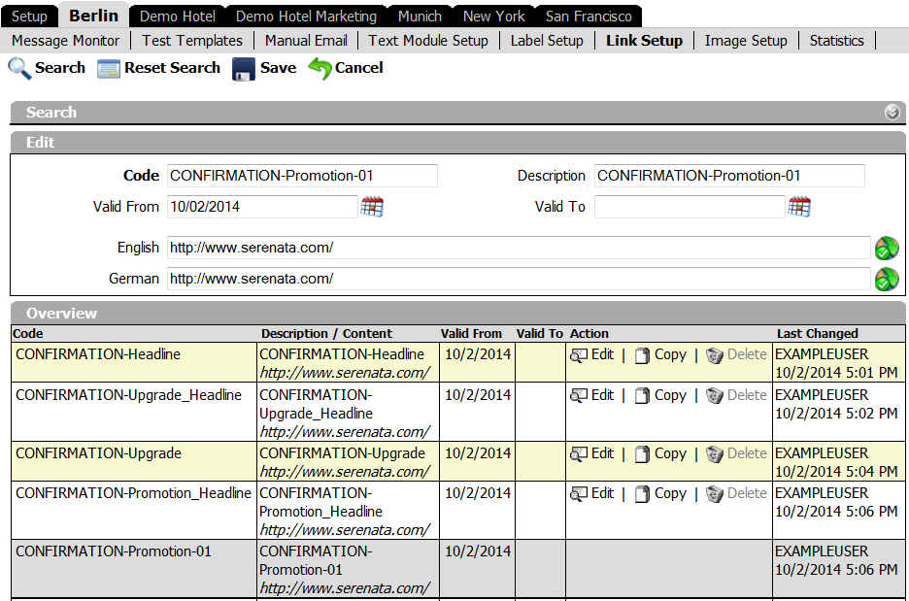Screen dimensions: 909x601
Task: Select CONFIRMATION-Upgrade code cell
Action: click(x=134, y=461)
